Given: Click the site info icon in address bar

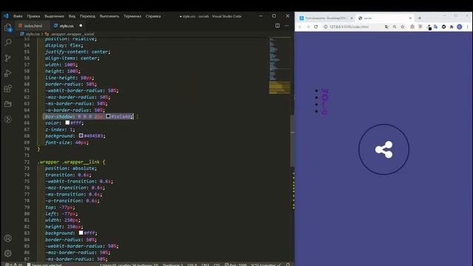Looking at the screenshot, I should point(325,27).
